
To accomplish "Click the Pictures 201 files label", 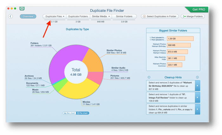I will 120,77.
